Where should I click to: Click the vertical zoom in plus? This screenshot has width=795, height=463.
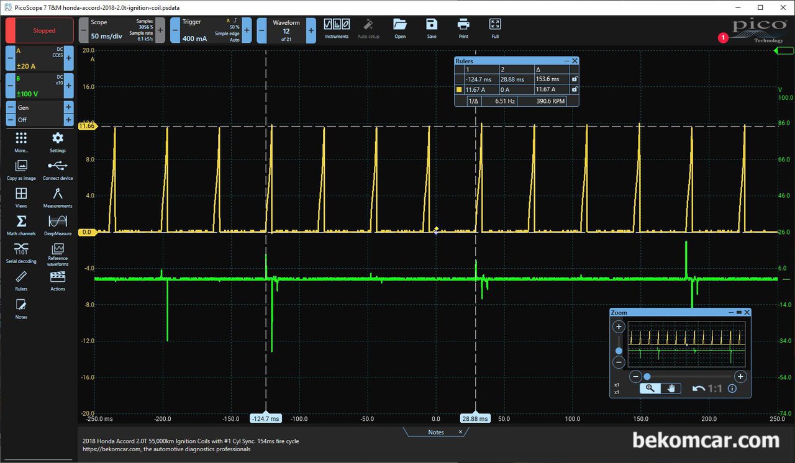pyautogui.click(x=619, y=327)
